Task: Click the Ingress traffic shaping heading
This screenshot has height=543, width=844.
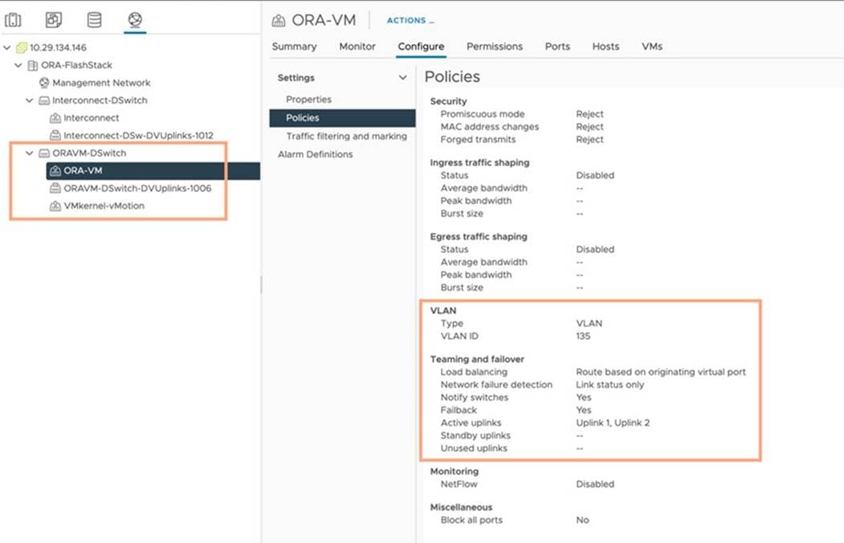Action: [479, 162]
